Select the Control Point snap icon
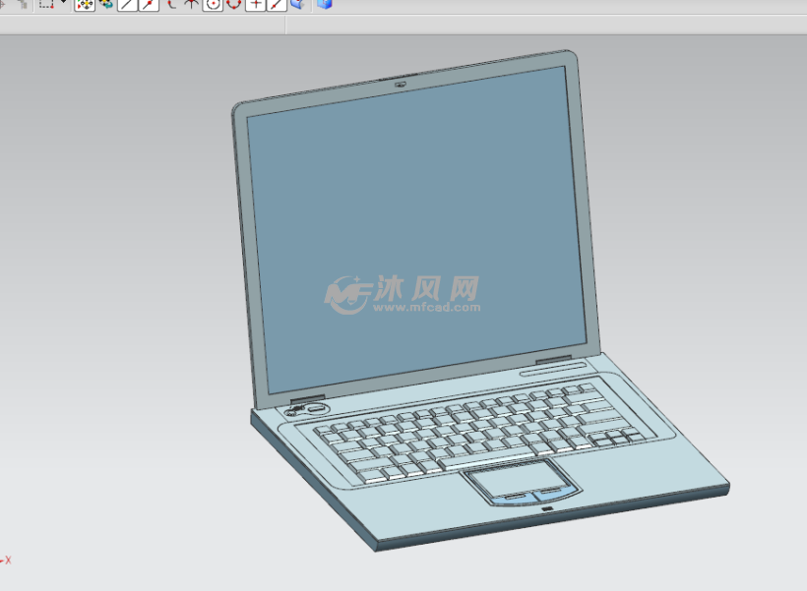Screen dimensions: 807x591 pyautogui.click(x=170, y=4)
